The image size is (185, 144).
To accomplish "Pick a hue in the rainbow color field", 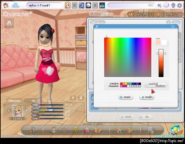I will 128,57.
